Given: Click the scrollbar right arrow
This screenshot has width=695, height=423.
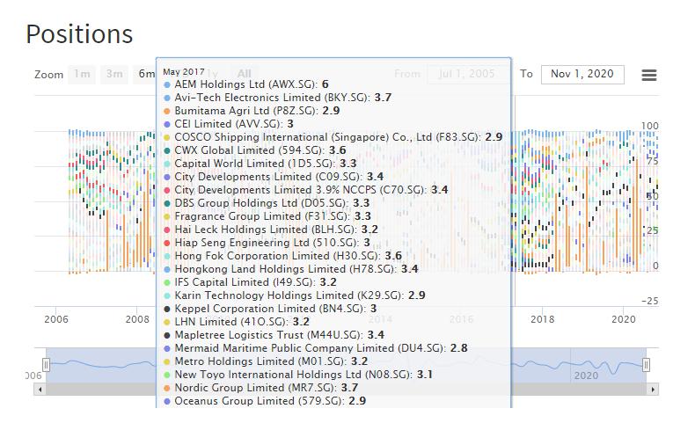Looking at the screenshot, I should (x=653, y=389).
